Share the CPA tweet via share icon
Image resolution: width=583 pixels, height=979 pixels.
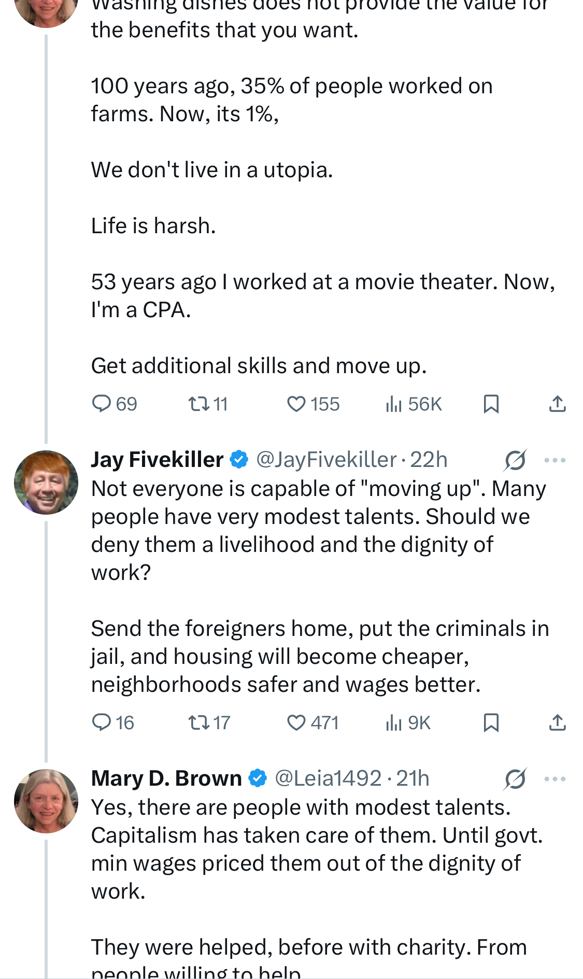pos(557,404)
